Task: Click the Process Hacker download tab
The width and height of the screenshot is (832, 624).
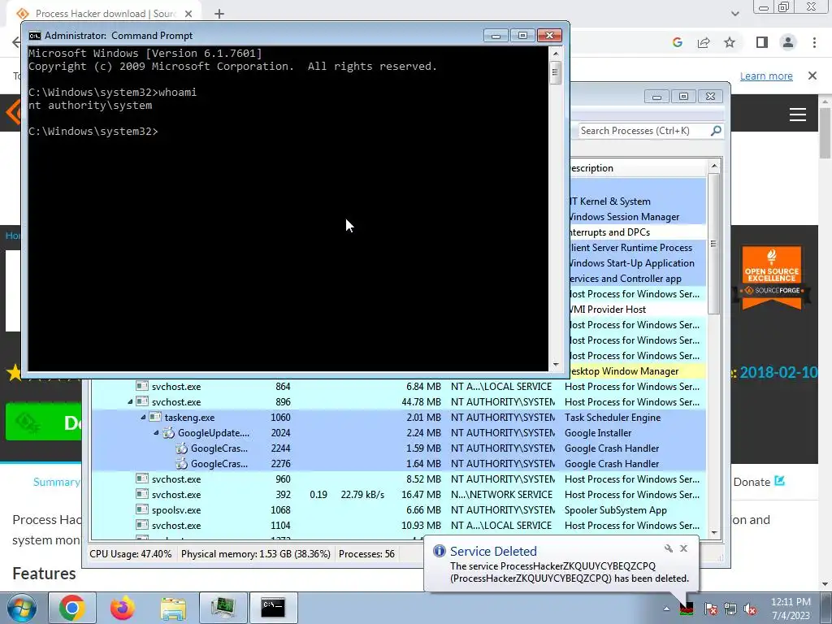Action: (105, 13)
